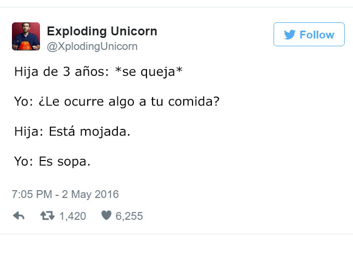Viewport: 353px width, 265px height.
Task: Click the line 'Hija: Está mojada.'
Action: [x=72, y=131]
